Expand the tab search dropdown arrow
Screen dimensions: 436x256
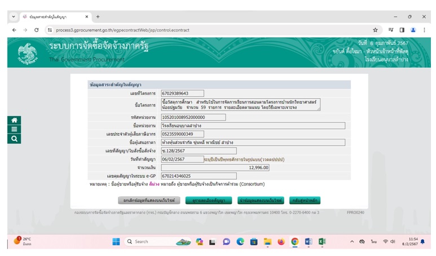tap(14, 17)
